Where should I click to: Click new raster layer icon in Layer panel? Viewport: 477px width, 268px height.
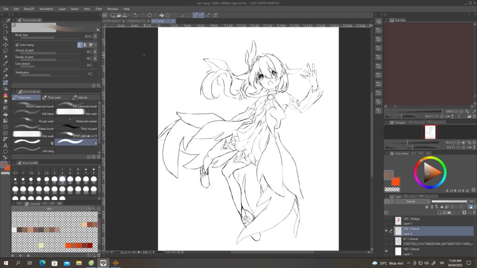pyautogui.click(x=439, y=212)
